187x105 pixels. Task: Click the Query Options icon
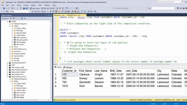coord(56,12)
